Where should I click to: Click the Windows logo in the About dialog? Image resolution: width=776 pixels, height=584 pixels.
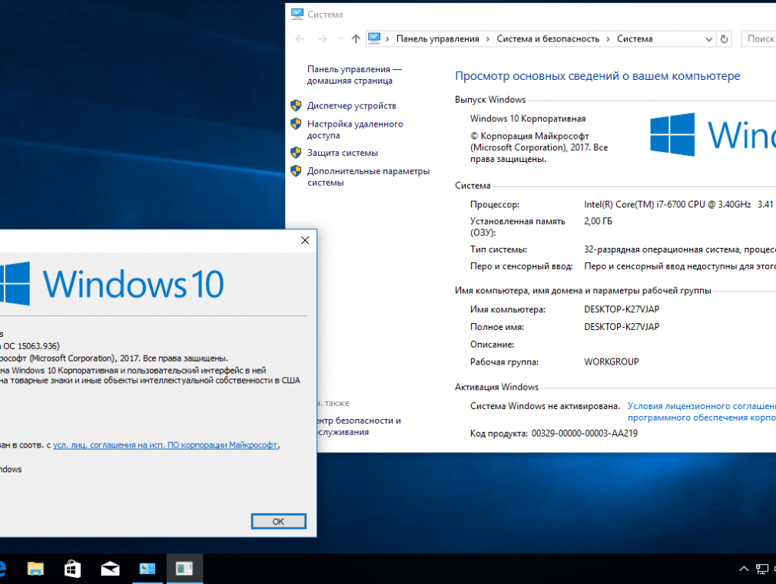coord(15,283)
